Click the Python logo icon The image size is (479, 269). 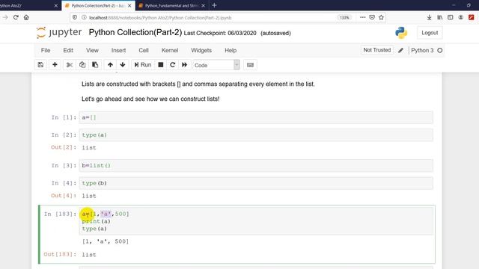tap(401, 33)
